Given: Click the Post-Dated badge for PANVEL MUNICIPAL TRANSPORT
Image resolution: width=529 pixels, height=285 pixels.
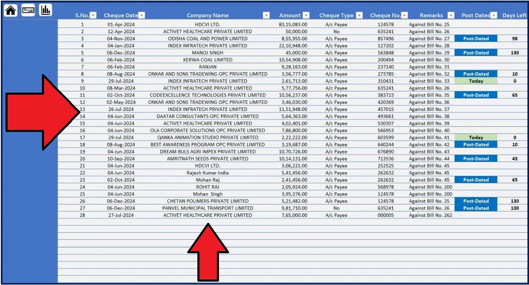Looking at the screenshot, I should [x=476, y=208].
